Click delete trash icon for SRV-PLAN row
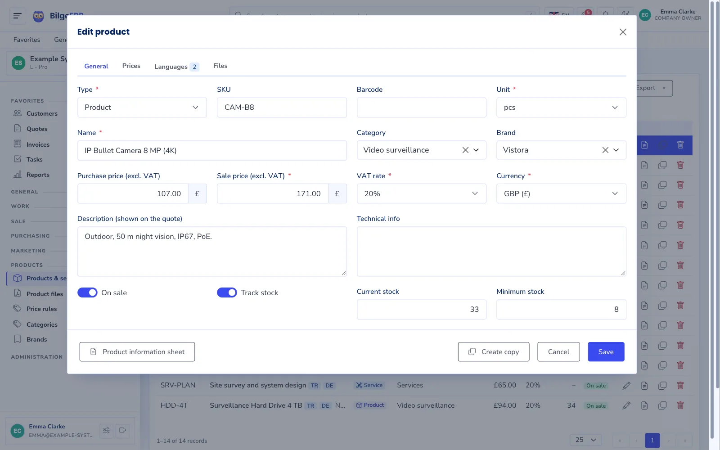 tap(680, 385)
